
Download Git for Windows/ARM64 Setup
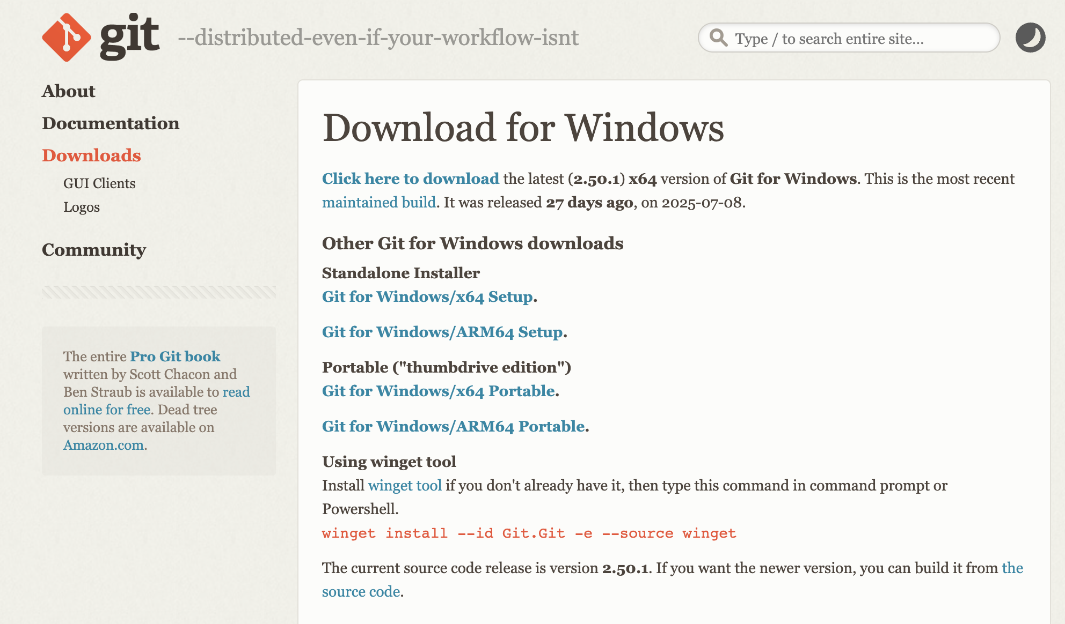point(441,332)
